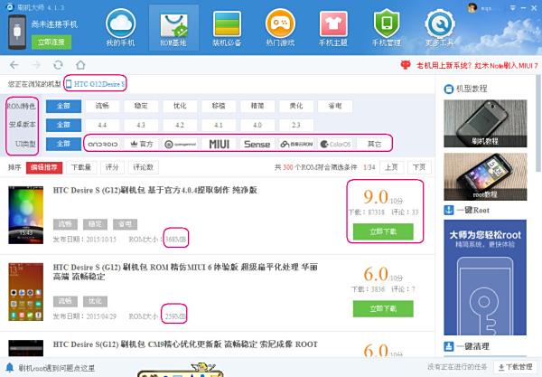Screen dimensions: 542x377
Task: Select 全部 in the ROM特色 row
Action: [x=63, y=106]
